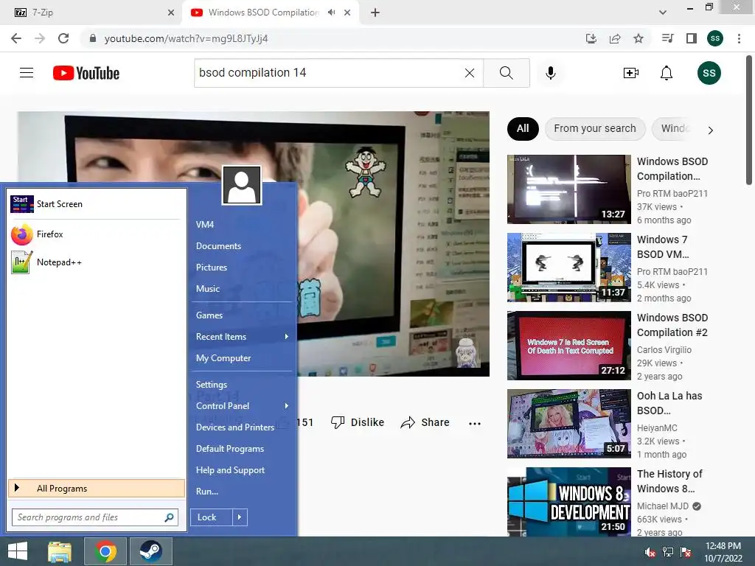Open Chrome media controls icon

(667, 38)
